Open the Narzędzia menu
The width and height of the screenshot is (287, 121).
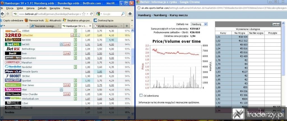pyautogui.click(x=55, y=8)
